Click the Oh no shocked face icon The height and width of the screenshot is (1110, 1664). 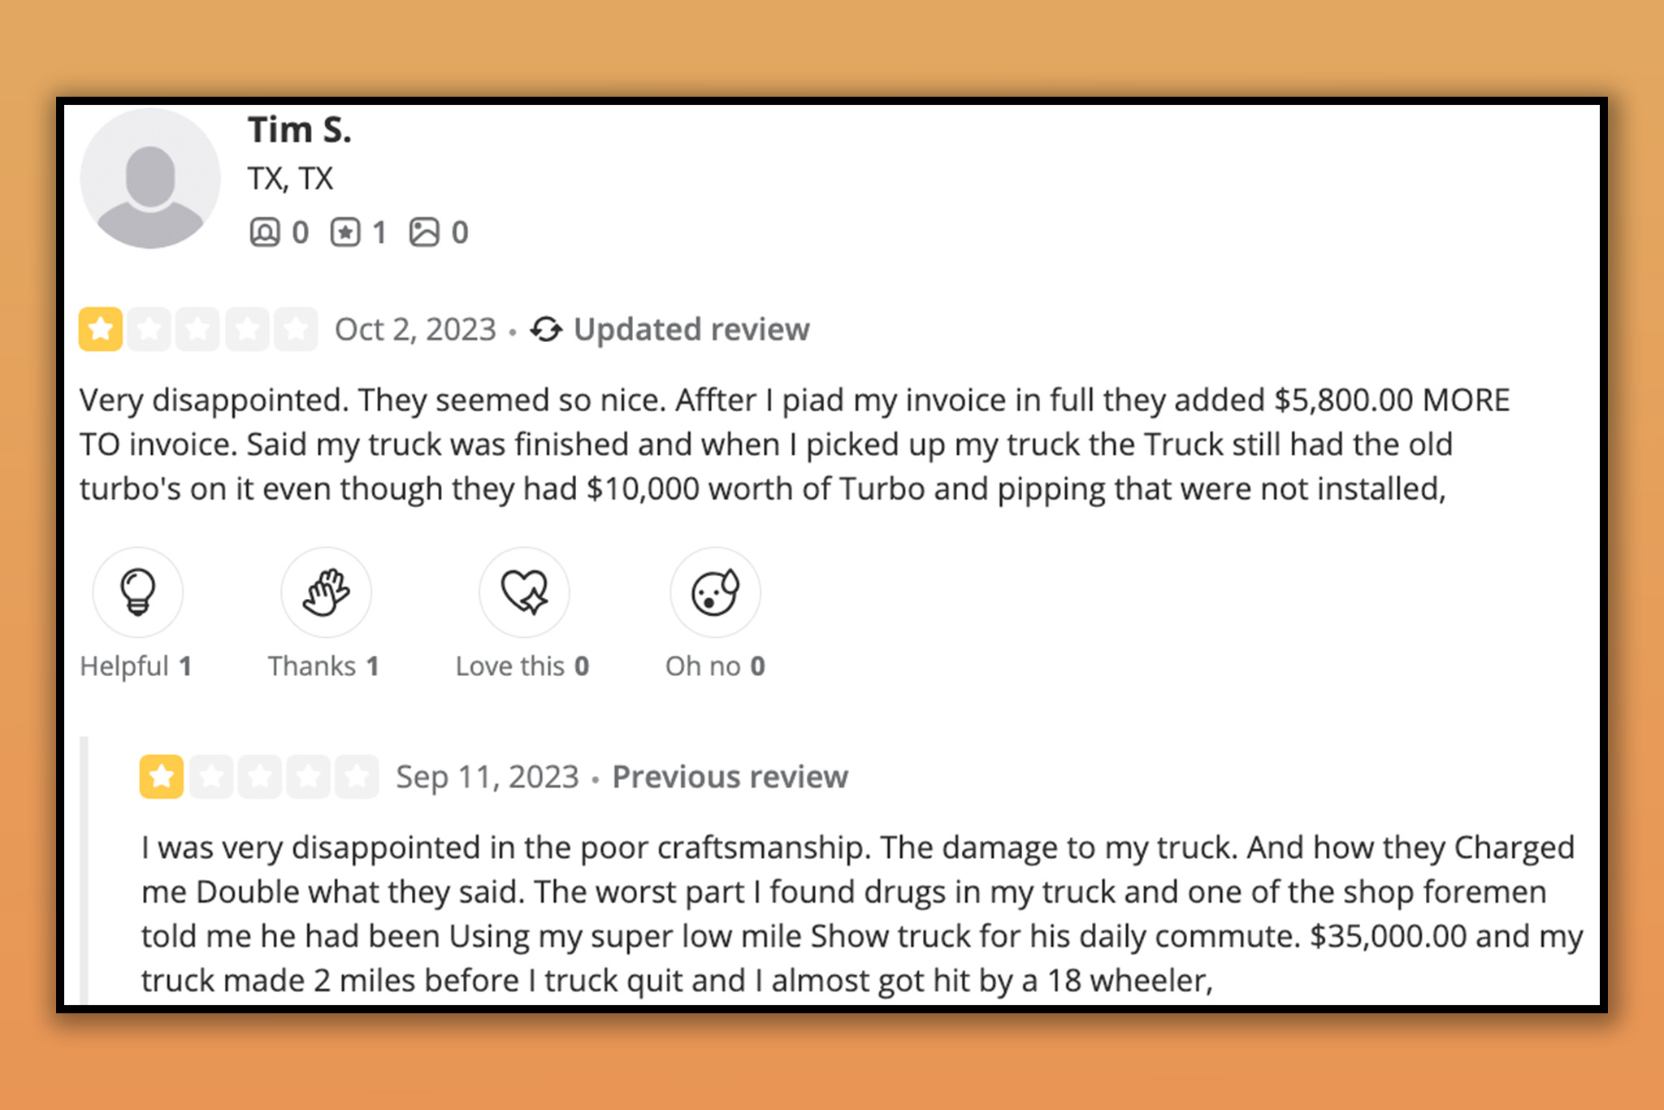coord(715,592)
